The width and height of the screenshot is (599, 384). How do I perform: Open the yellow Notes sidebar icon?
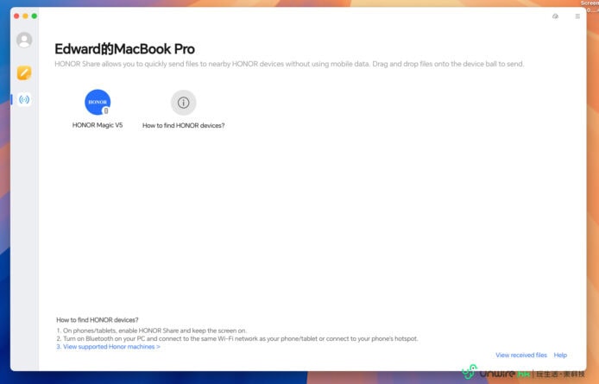[x=24, y=72]
